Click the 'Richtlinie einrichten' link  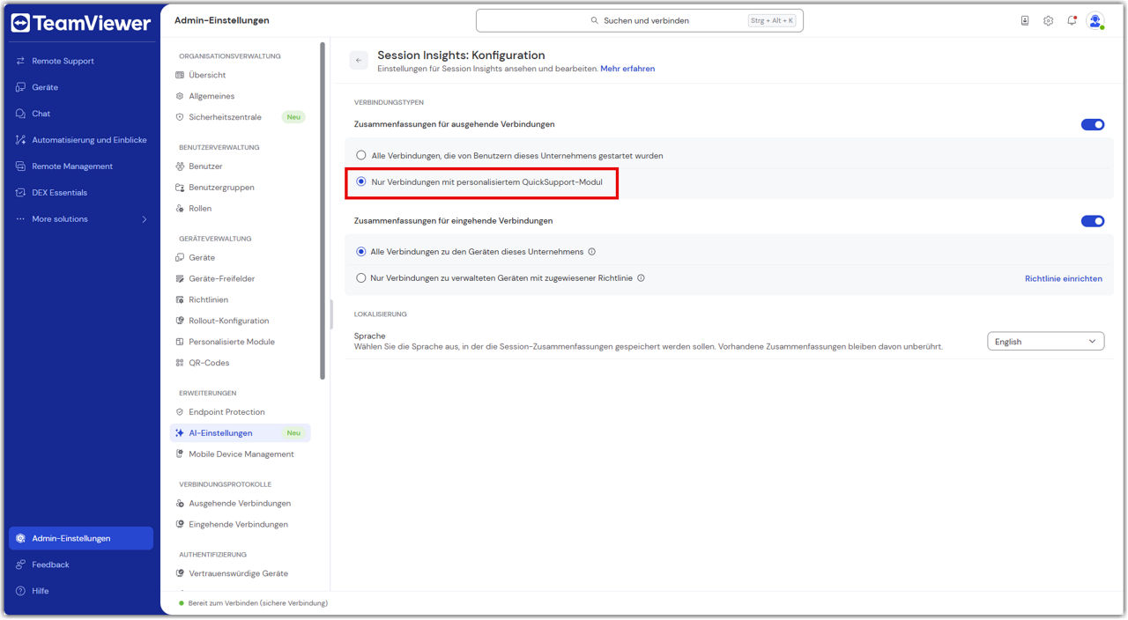[x=1063, y=278]
